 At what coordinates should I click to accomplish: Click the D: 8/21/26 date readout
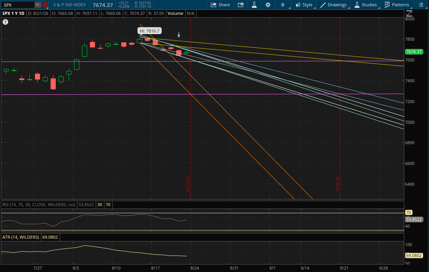(38, 13)
